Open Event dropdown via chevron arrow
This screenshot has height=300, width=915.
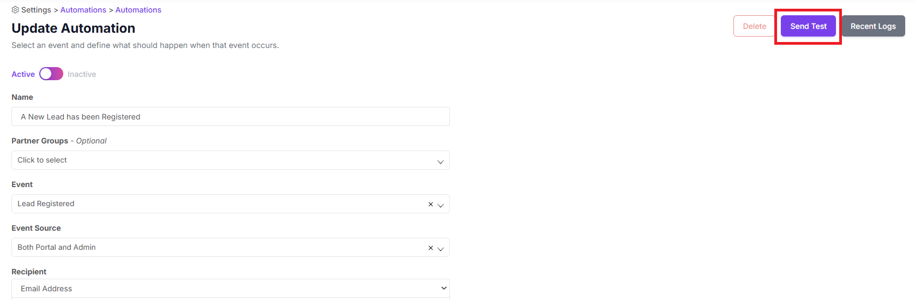point(441,205)
